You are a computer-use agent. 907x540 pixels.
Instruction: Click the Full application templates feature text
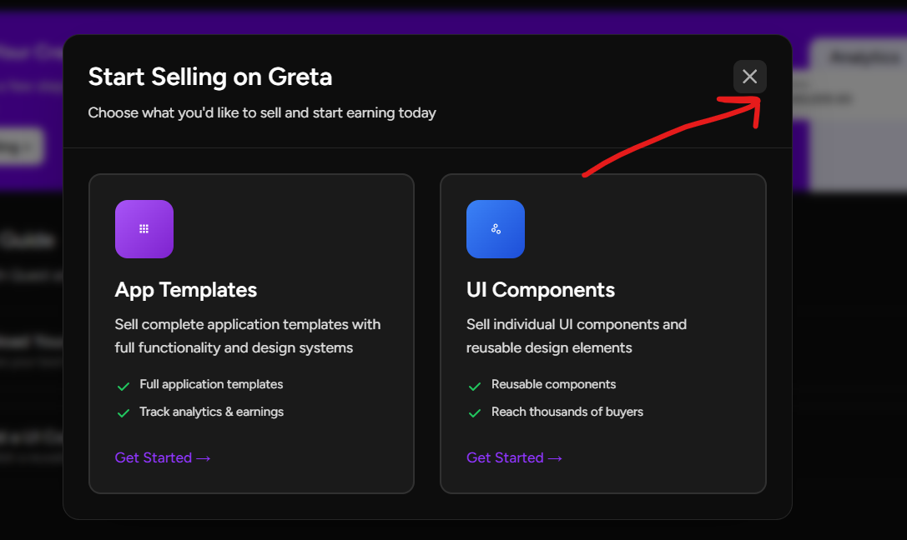[211, 384]
